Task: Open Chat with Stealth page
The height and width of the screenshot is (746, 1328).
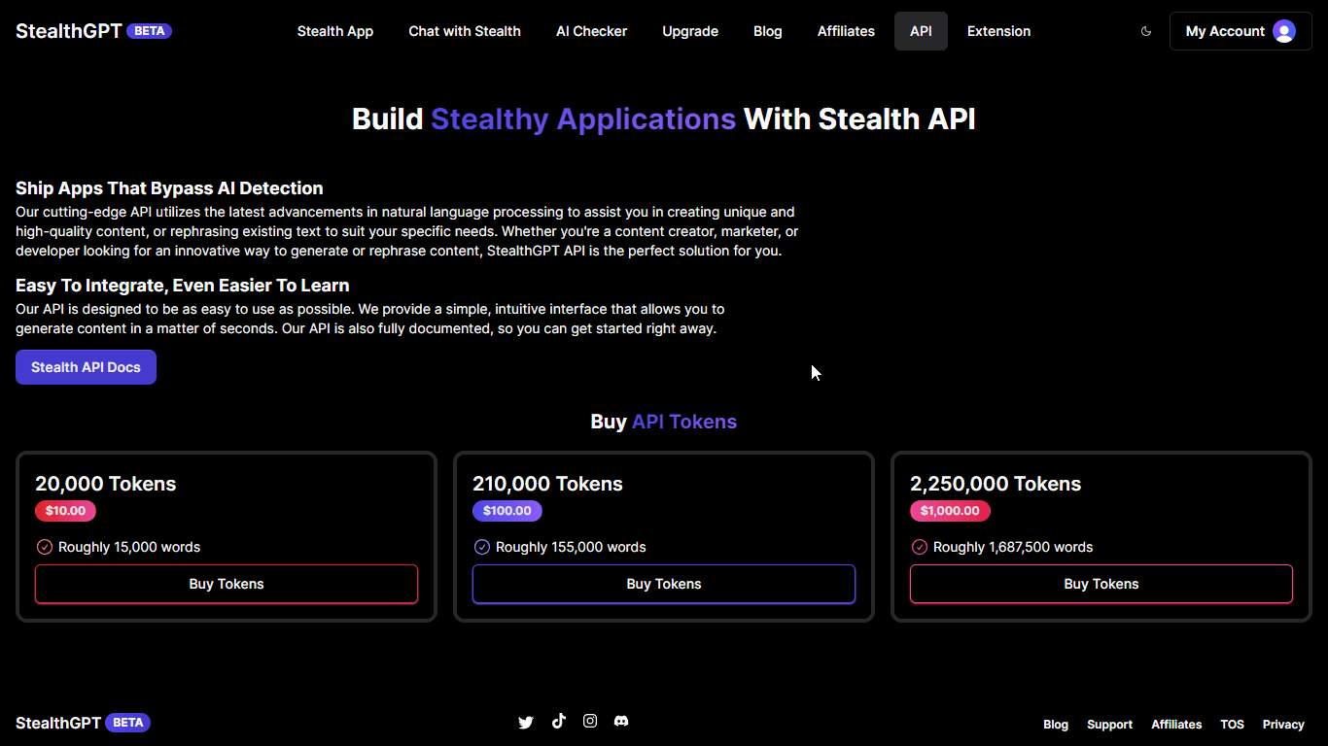Action: pyautogui.click(x=465, y=31)
